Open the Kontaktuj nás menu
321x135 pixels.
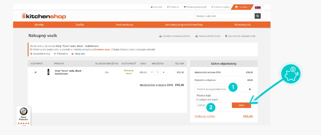(243, 25)
